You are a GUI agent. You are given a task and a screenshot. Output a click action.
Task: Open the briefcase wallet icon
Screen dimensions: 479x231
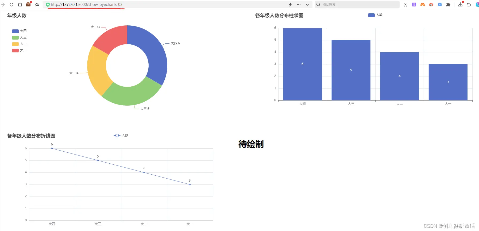click(29, 4)
